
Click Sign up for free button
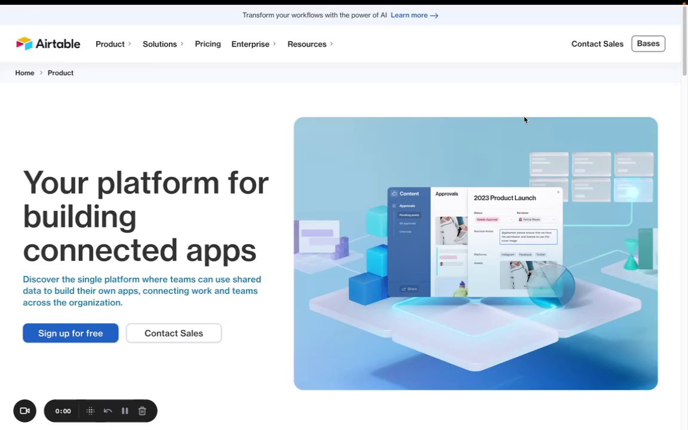tap(70, 333)
